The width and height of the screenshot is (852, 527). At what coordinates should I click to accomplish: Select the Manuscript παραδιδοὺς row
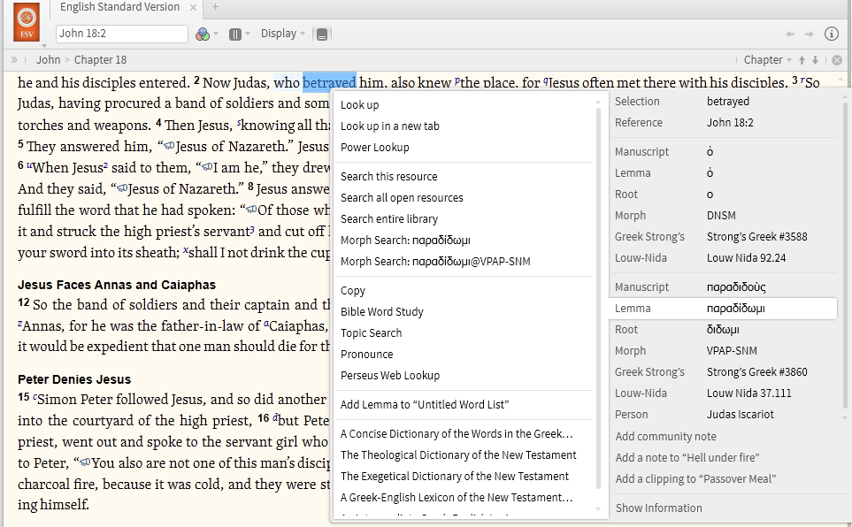point(725,287)
